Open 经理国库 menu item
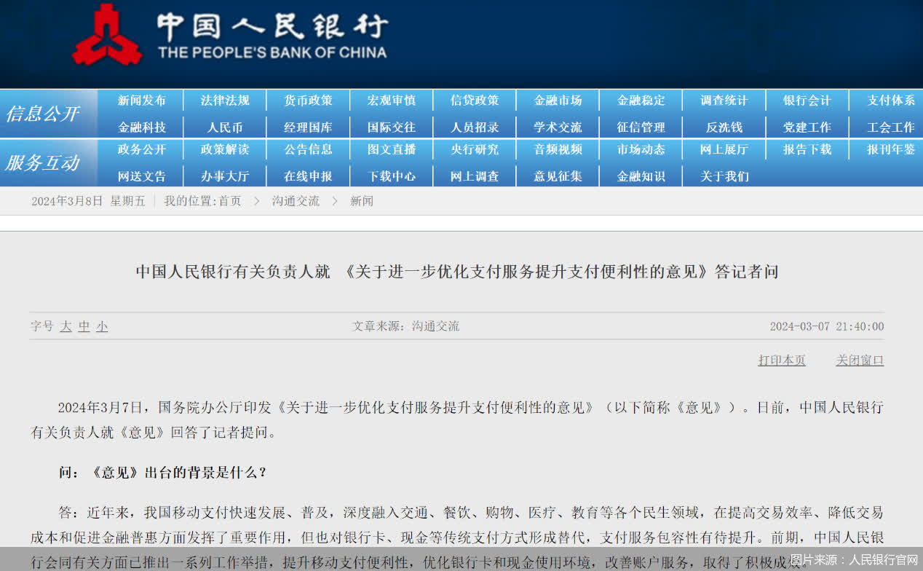 (308, 127)
